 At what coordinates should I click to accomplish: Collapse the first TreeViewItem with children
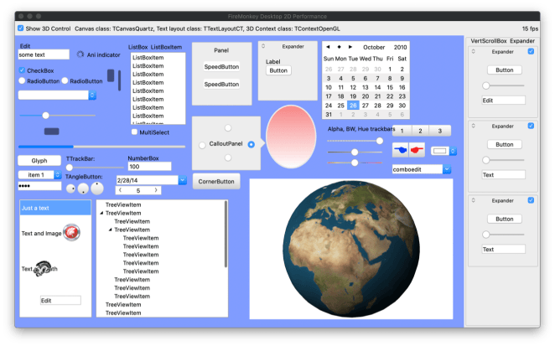[x=101, y=213]
